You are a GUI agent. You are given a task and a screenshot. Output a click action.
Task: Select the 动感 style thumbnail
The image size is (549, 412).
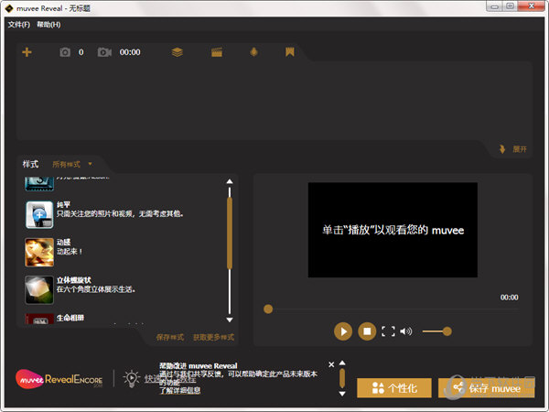point(39,253)
